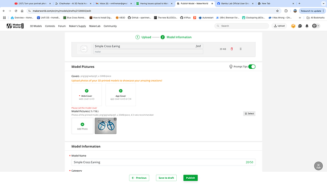Image resolution: width=327 pixels, height=184 pixels.
Task: Switch to Gmail Inbox tab
Action: (114, 3)
